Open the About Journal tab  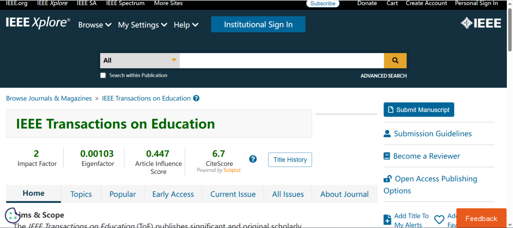tap(344, 194)
